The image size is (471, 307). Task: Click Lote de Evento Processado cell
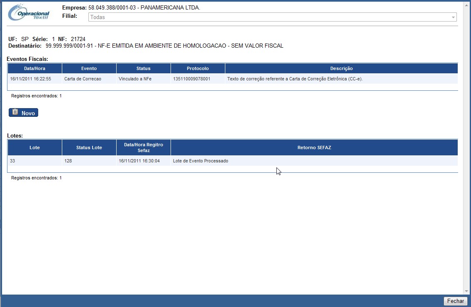coord(200,161)
